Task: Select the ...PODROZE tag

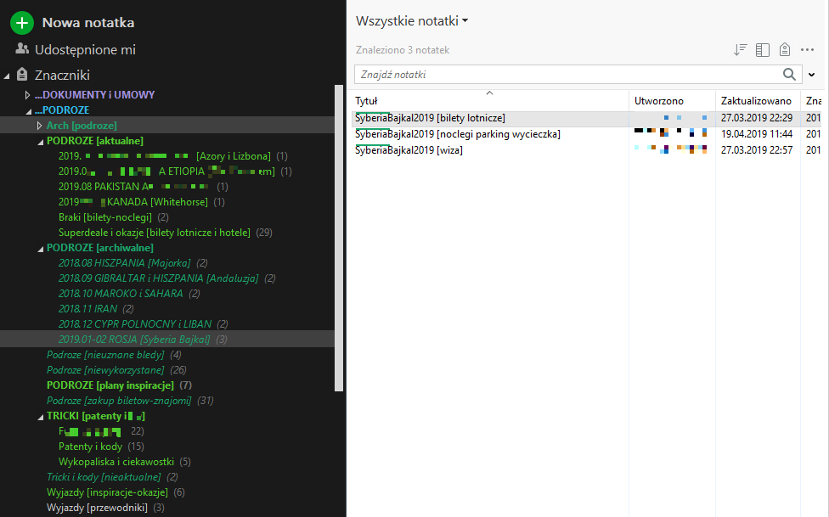Action: (62, 110)
